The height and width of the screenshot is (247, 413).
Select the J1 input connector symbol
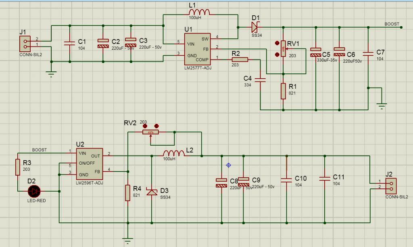[25, 44]
